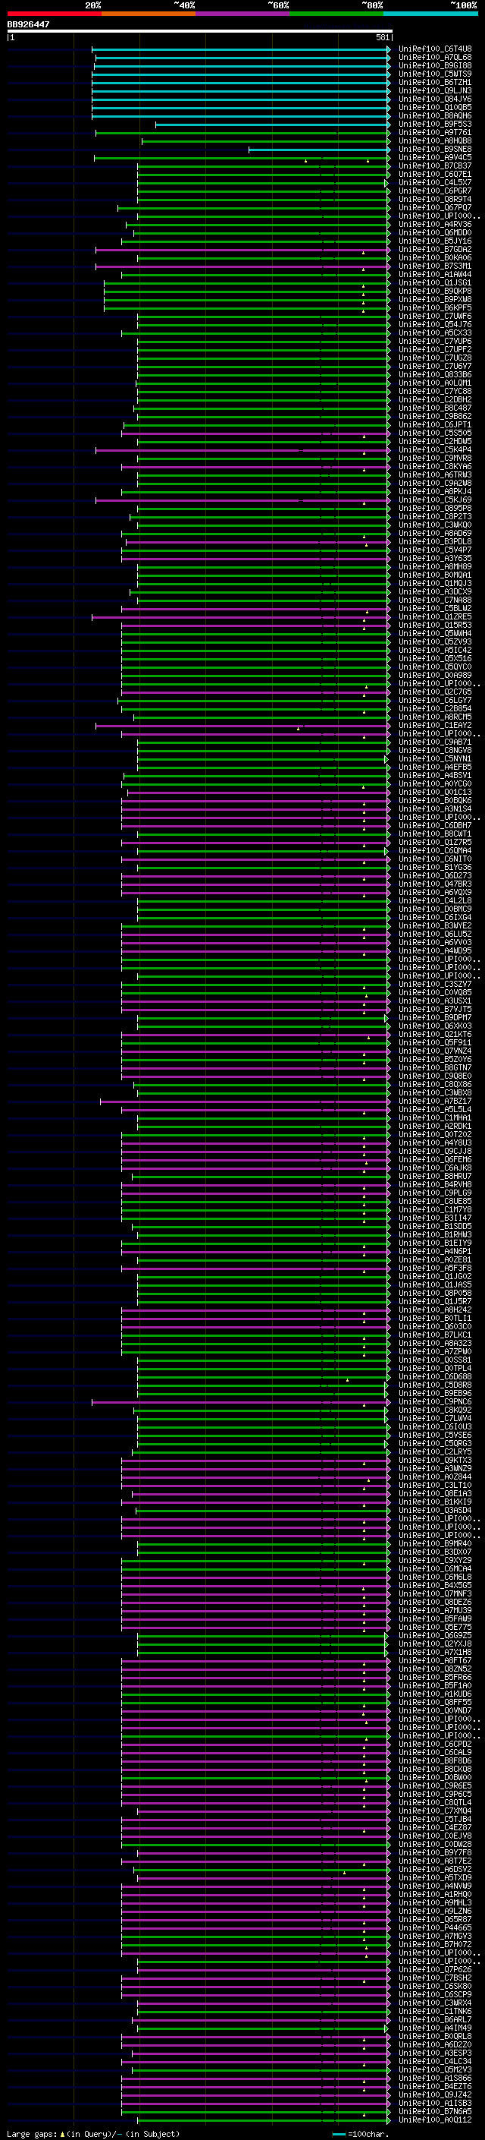Select the query ID BB926447 label

(x=28, y=25)
